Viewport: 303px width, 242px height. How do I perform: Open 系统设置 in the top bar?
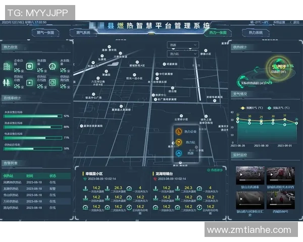tap(279, 22)
